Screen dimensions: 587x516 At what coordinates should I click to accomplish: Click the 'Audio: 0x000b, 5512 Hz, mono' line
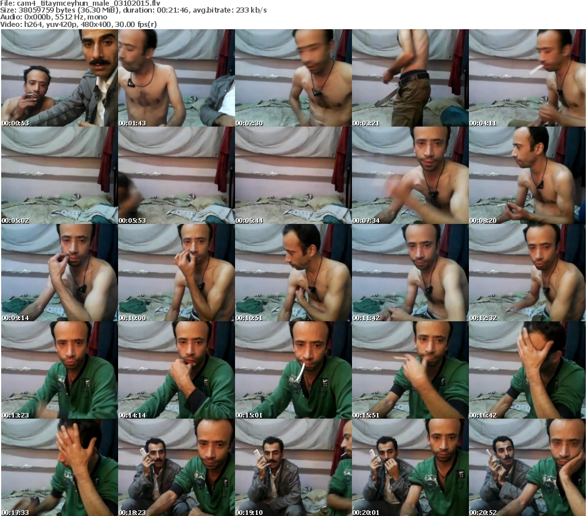coord(53,17)
